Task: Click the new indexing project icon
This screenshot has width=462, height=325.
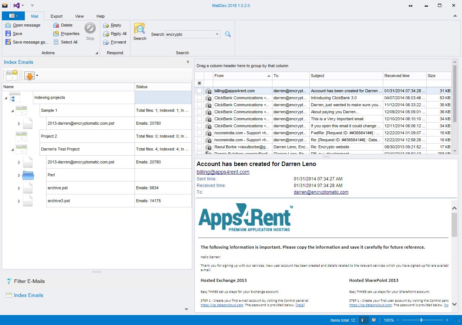Action: pyautogui.click(x=11, y=75)
